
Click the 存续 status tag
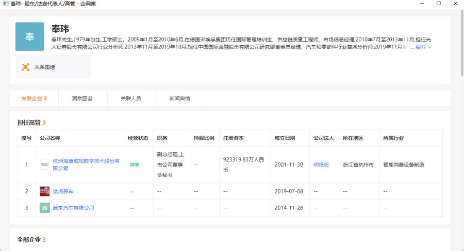135,165
